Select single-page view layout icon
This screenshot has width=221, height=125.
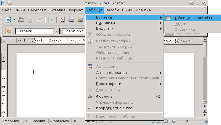pyautogui.click(x=153, y=121)
